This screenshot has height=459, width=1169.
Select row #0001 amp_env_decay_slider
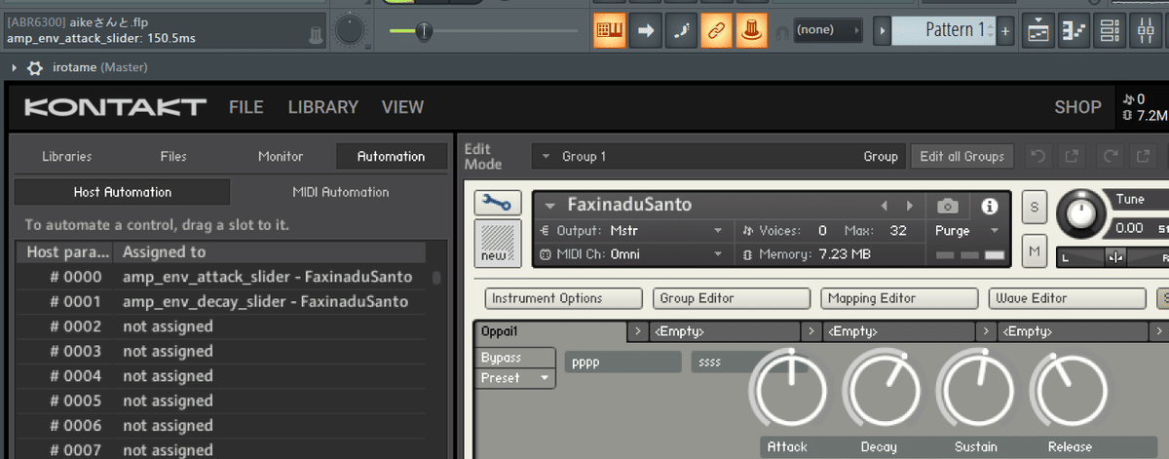click(x=220, y=302)
